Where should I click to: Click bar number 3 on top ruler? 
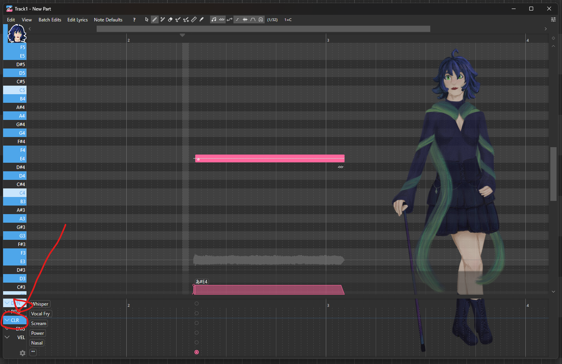tap(328, 40)
